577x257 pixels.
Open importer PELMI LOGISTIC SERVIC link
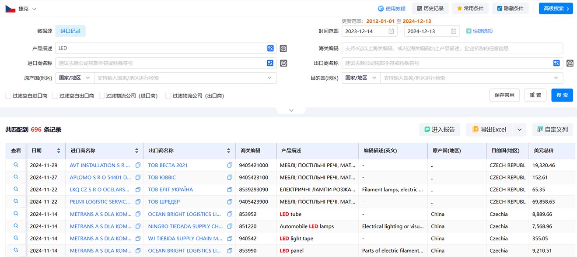click(100, 202)
